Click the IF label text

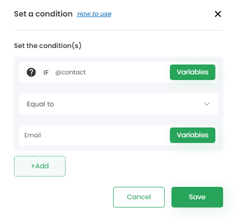coord(46,73)
